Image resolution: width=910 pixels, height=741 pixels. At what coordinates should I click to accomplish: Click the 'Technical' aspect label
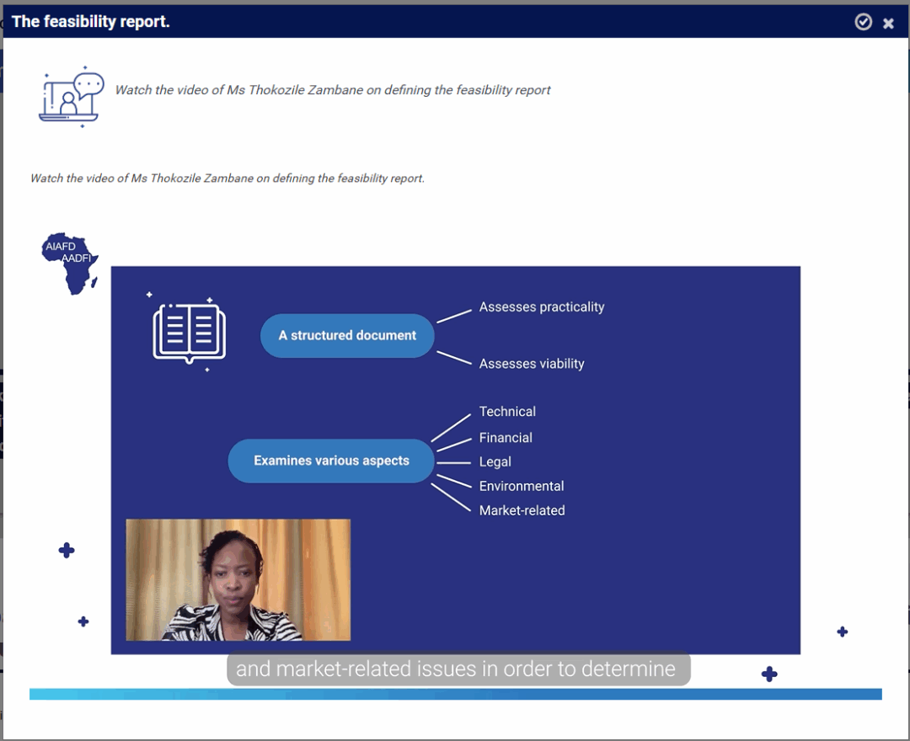(x=507, y=412)
